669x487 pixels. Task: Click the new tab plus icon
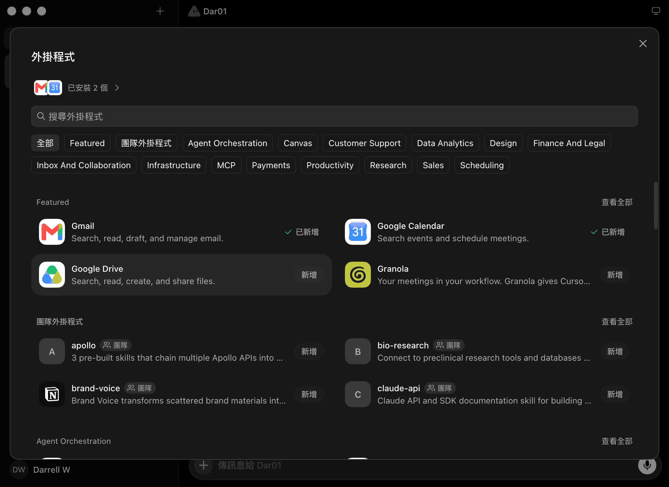pos(160,11)
